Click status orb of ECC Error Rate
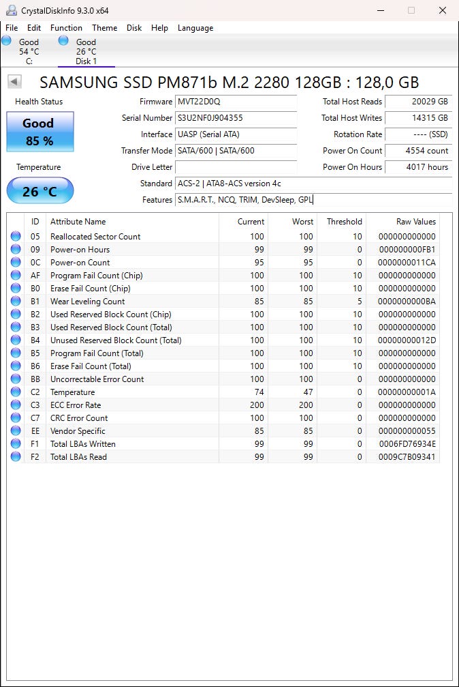This screenshot has height=687, width=459. coord(16,405)
